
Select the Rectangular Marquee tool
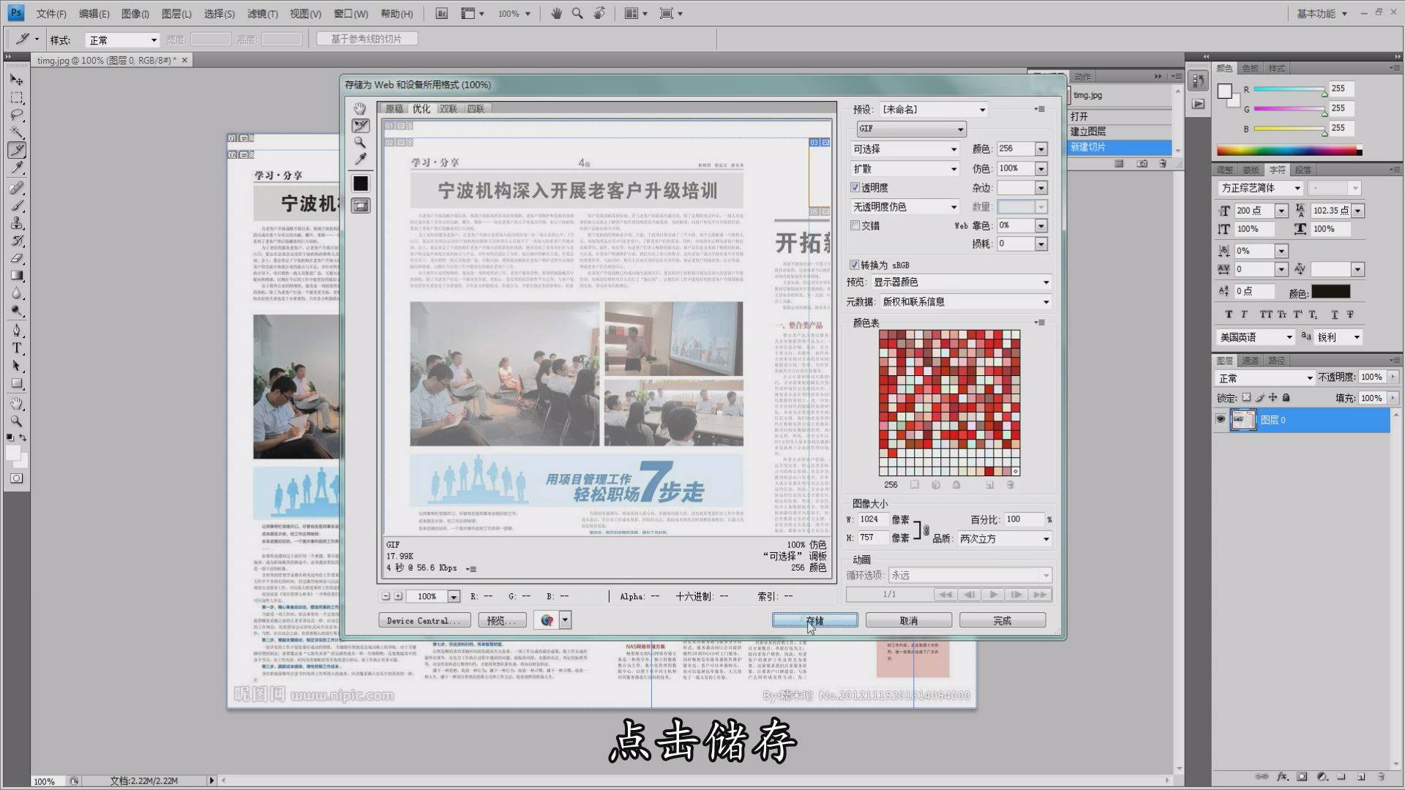[x=17, y=97]
